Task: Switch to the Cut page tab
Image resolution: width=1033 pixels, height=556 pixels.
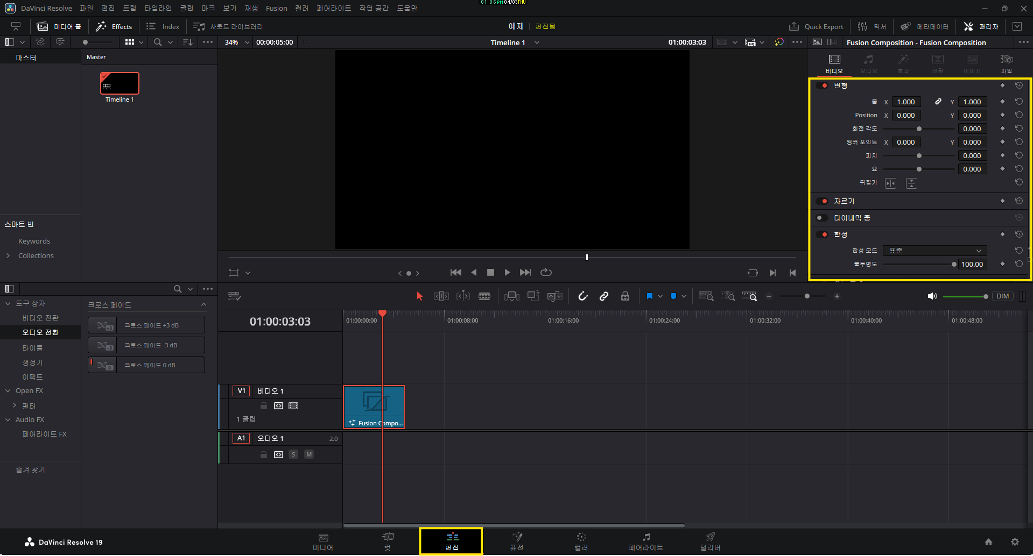Action: [388, 541]
